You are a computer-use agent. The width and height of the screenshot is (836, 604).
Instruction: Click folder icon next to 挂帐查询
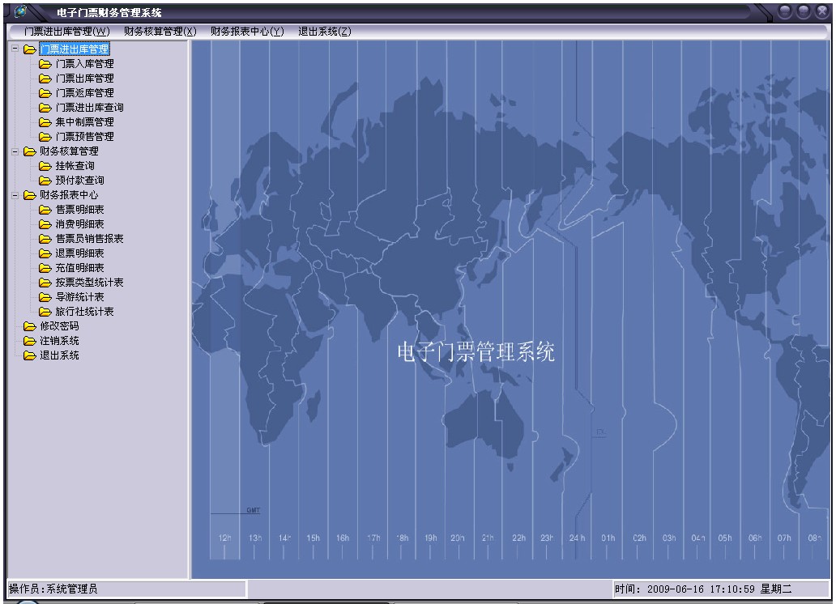(x=45, y=166)
